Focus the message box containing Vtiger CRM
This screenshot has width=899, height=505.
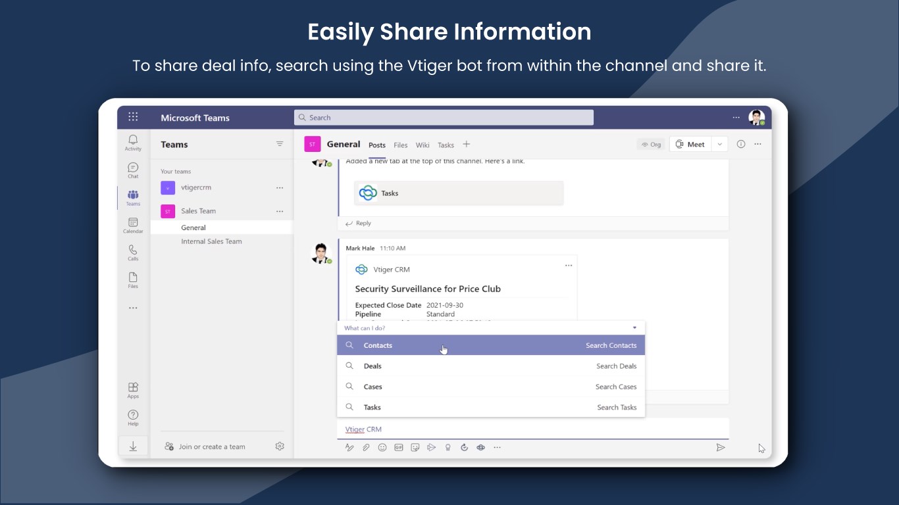[x=533, y=429]
